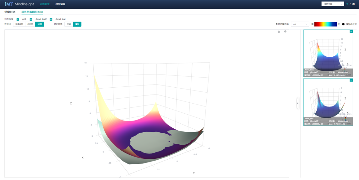Click the move/pan arrows icon above plot
359x180 pixels.
coord(285,32)
